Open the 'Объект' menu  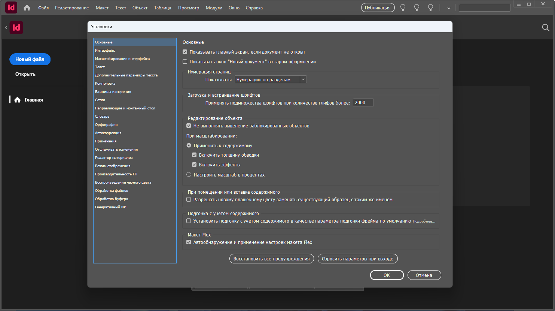click(x=140, y=8)
